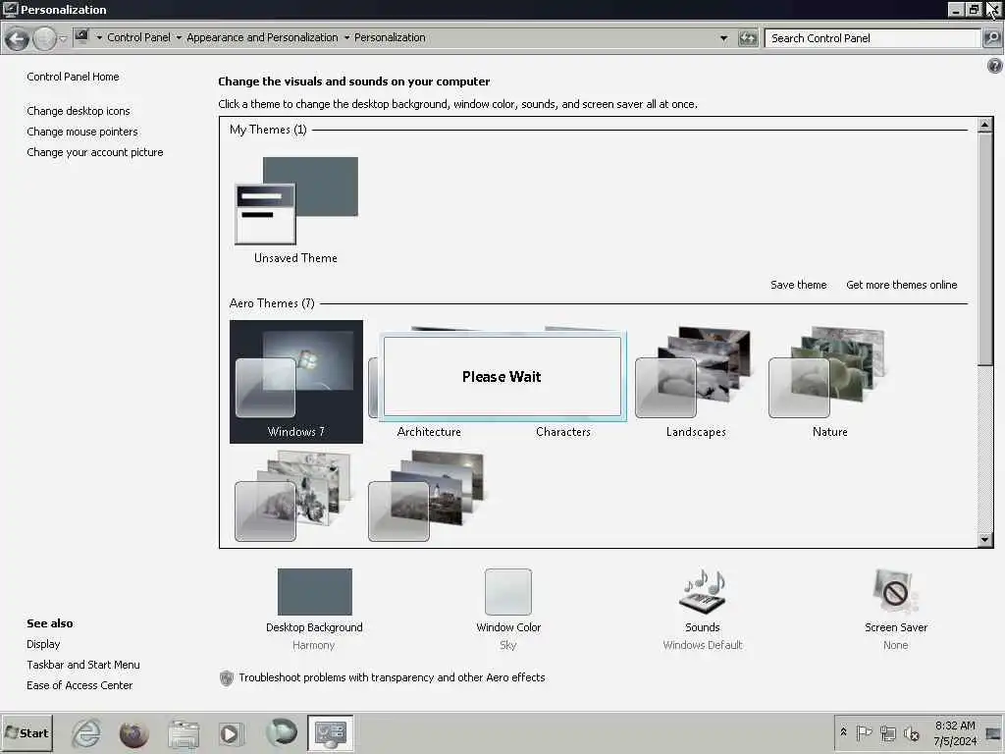The image size is (1005, 754).
Task: Launch Internet Explorer from taskbar
Action: [x=86, y=732]
